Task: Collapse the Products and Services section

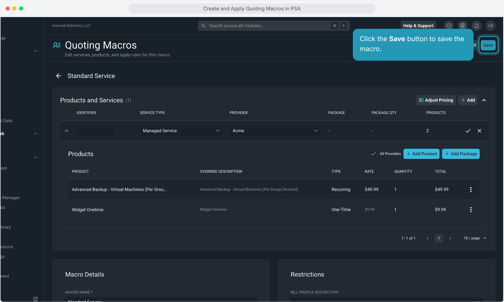Action: coord(484,100)
